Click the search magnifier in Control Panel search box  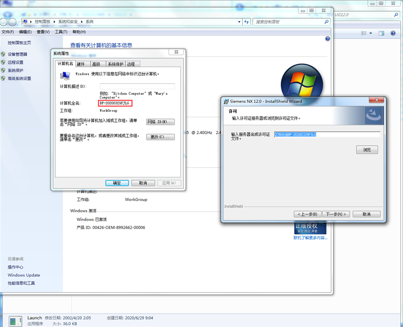(x=326, y=22)
